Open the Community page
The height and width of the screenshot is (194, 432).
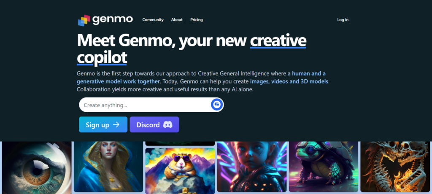153,19
